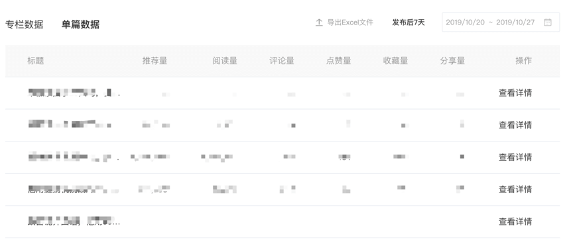Open the 发布后7天 period selector
Image resolution: width=573 pixels, height=248 pixels.
click(409, 22)
